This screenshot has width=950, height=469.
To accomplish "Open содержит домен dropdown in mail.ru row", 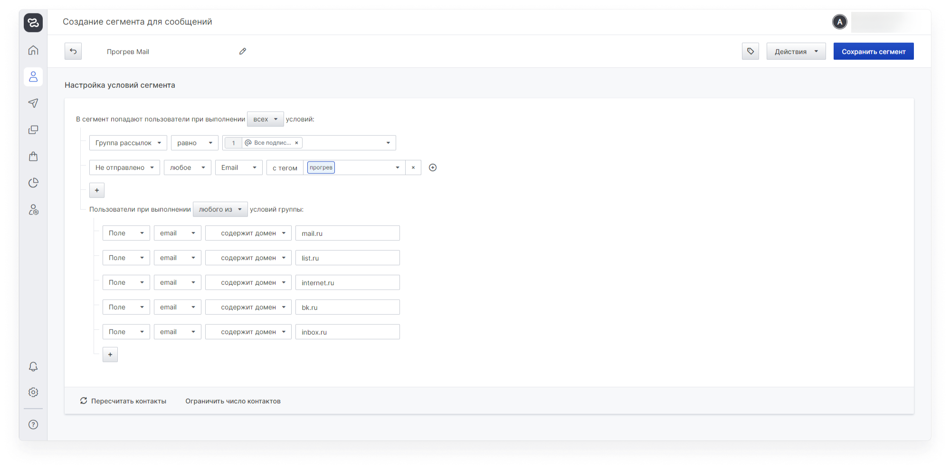I will (x=248, y=233).
